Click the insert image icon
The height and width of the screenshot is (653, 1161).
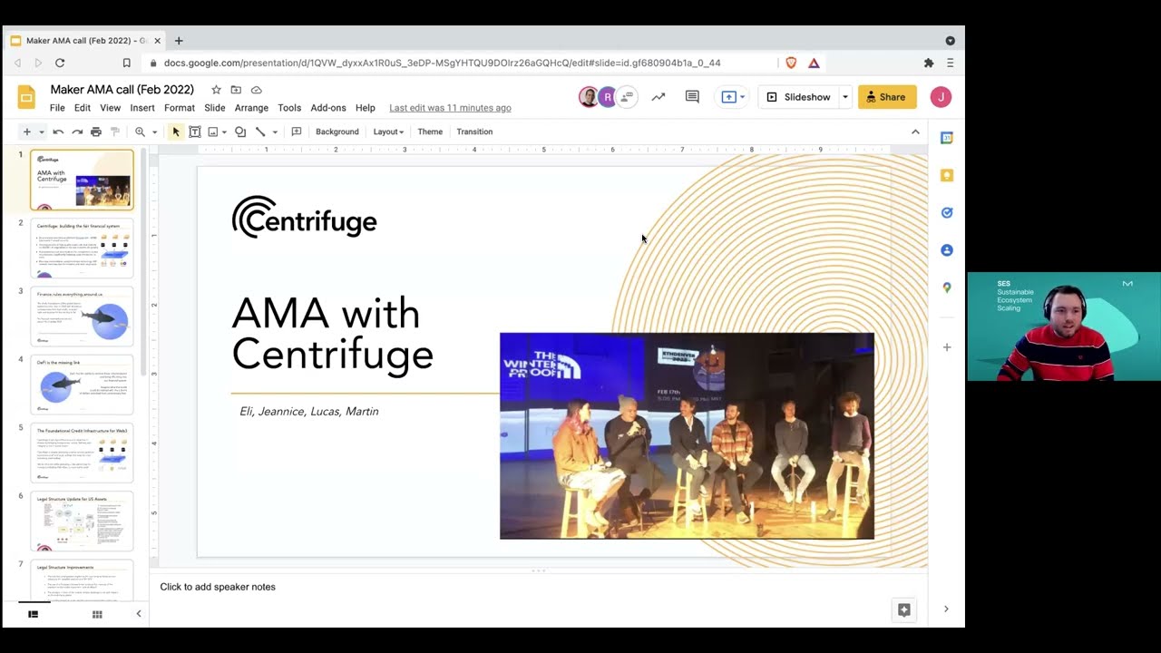pyautogui.click(x=213, y=132)
